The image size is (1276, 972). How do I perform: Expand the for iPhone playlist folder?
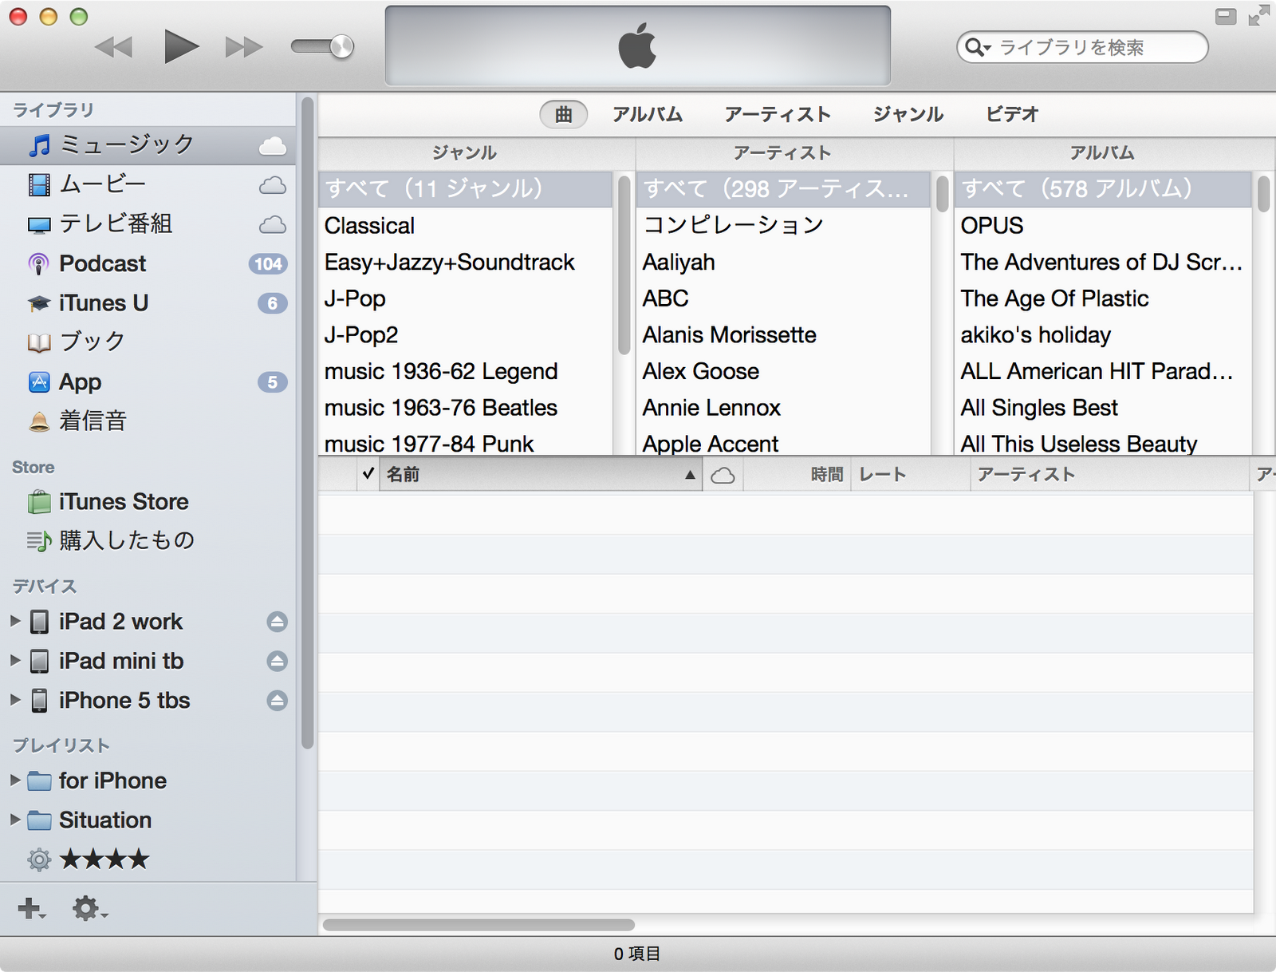(x=14, y=780)
